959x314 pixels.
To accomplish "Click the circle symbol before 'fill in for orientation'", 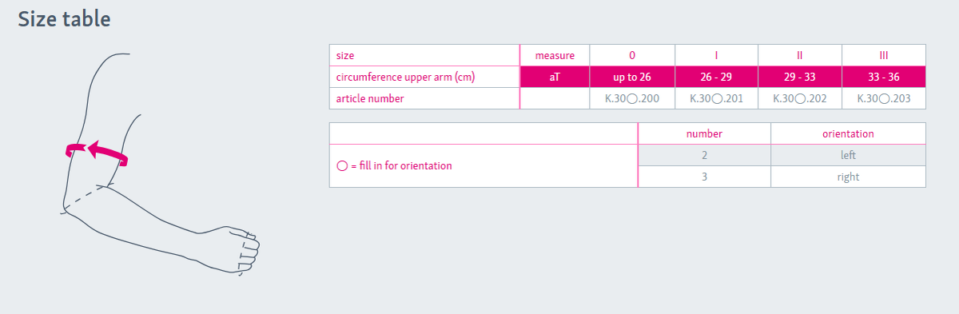I will 342,166.
